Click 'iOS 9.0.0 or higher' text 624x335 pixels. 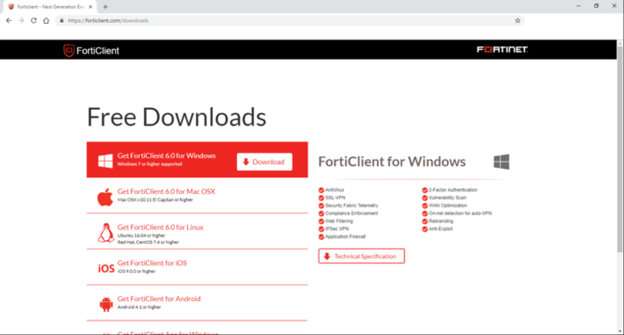pos(136,272)
